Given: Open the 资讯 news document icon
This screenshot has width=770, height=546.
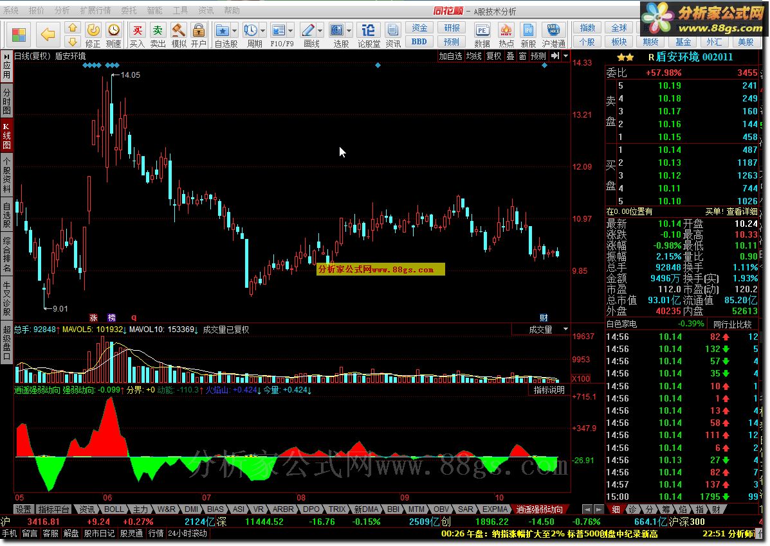Looking at the screenshot, I should tap(393, 35).
